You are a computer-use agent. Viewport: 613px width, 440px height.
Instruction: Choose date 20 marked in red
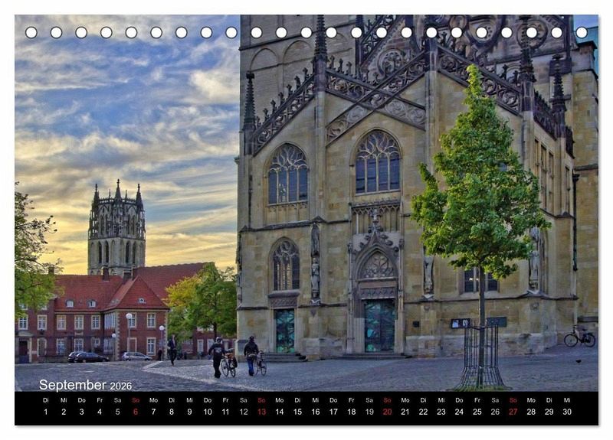pyautogui.click(x=387, y=412)
